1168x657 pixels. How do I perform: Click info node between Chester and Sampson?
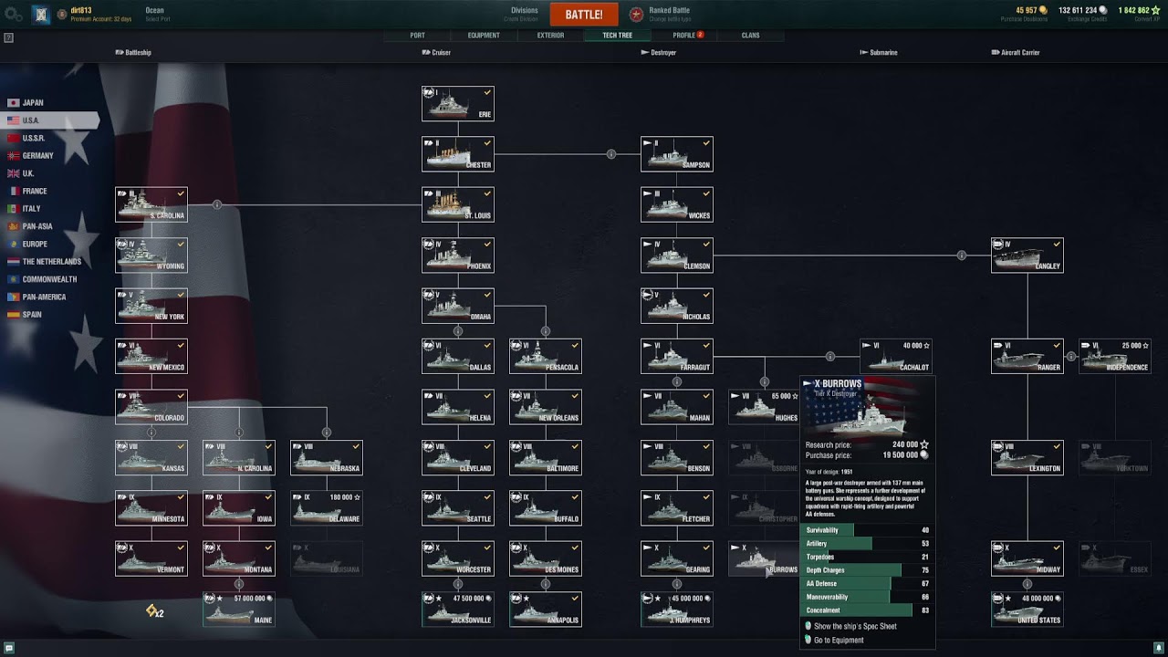pos(611,154)
